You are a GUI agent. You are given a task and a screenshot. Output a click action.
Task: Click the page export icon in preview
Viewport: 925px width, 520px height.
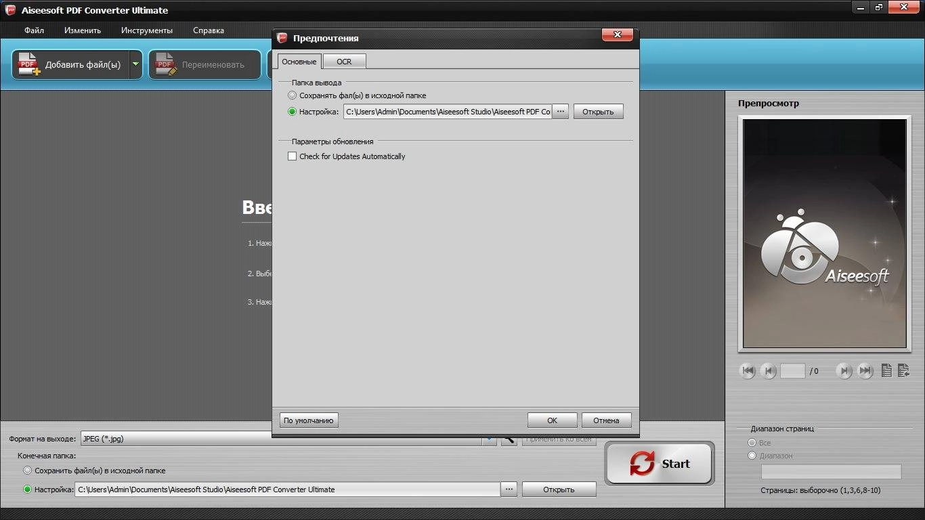(903, 370)
